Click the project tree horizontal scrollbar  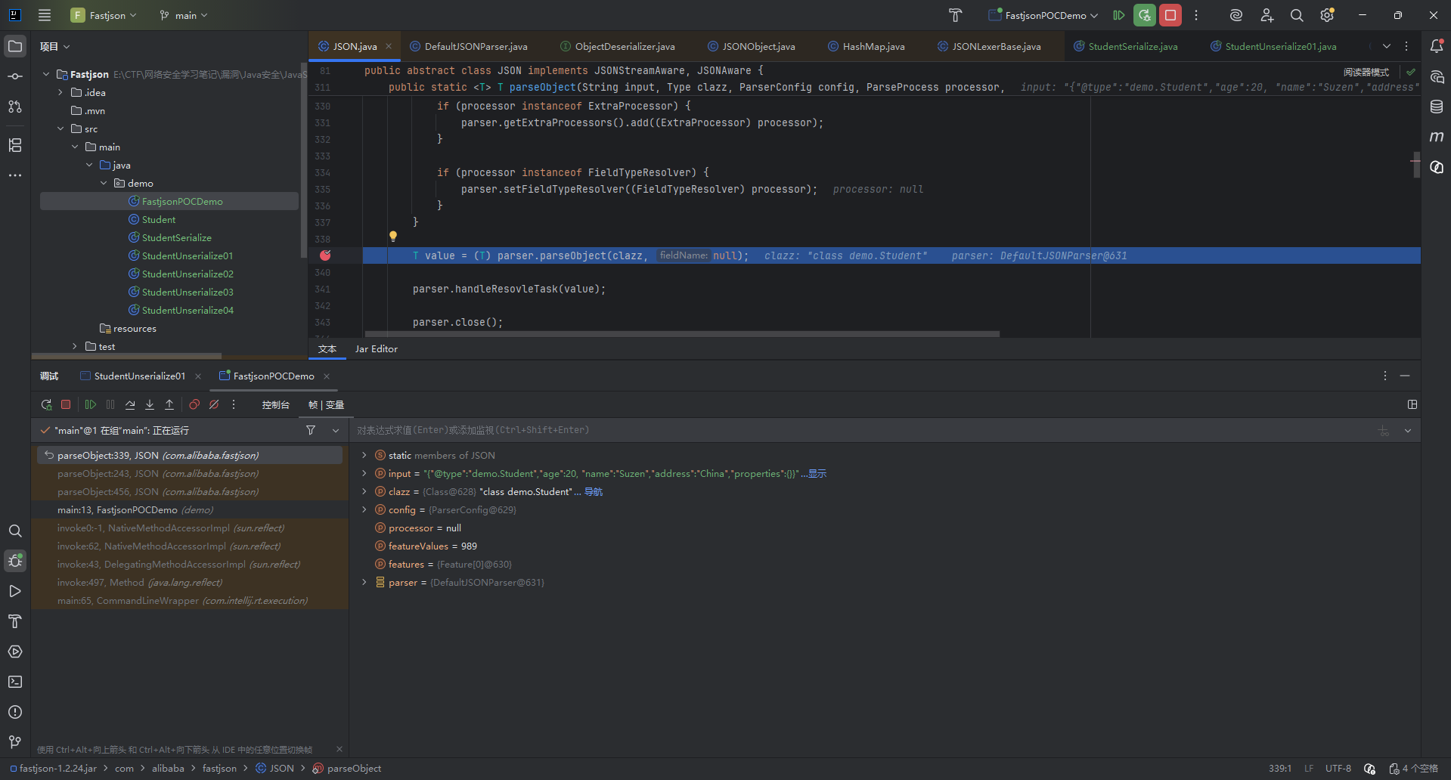(x=127, y=355)
